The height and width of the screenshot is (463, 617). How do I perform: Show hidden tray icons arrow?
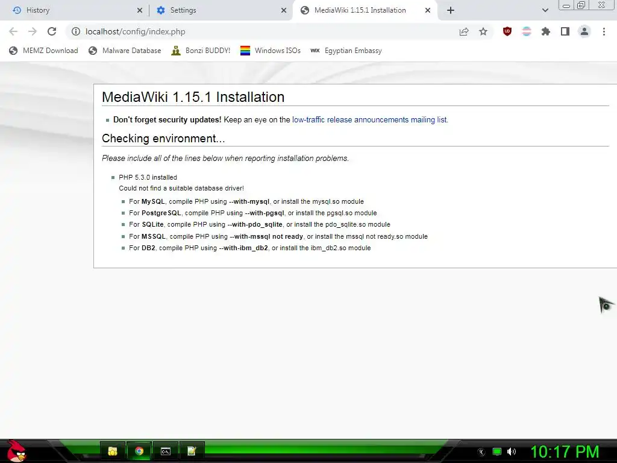(481, 452)
